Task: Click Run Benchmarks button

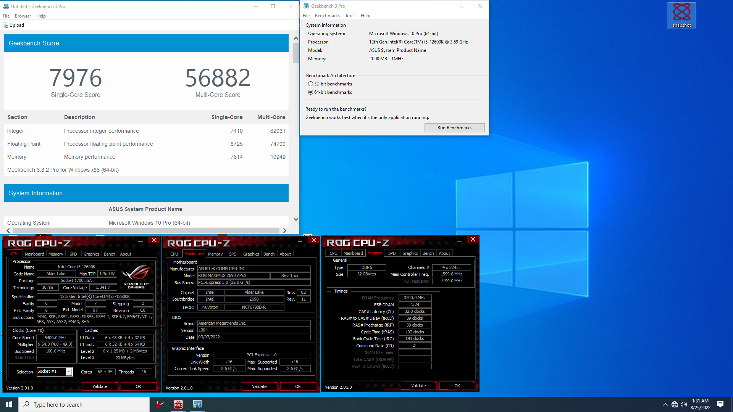Action: 454,128
